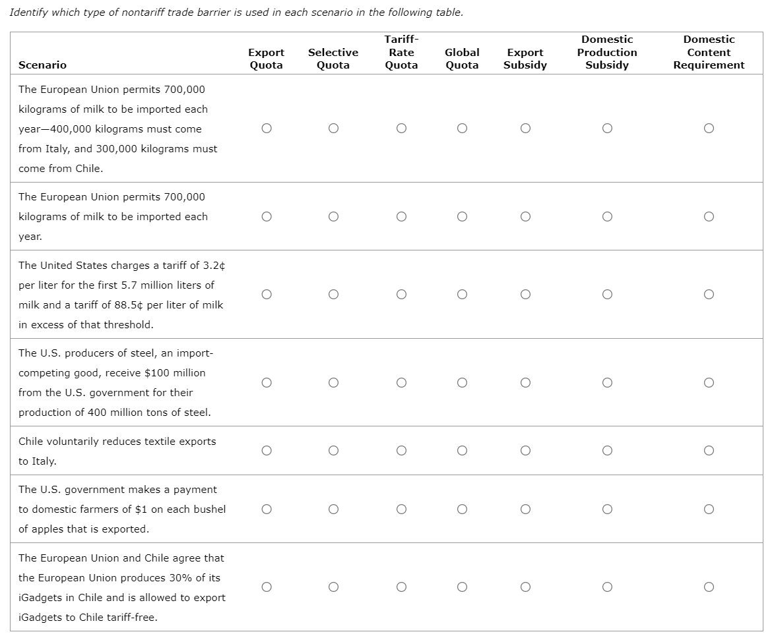
Task: Pick Global Quota for the U.S. milk tariff scenario
Action: tap(463, 294)
